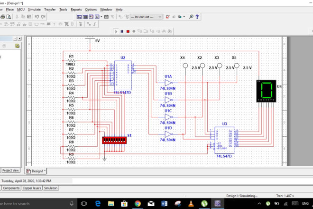Click the Run simulation play button
The height and width of the screenshot is (209, 313).
tap(116, 31)
